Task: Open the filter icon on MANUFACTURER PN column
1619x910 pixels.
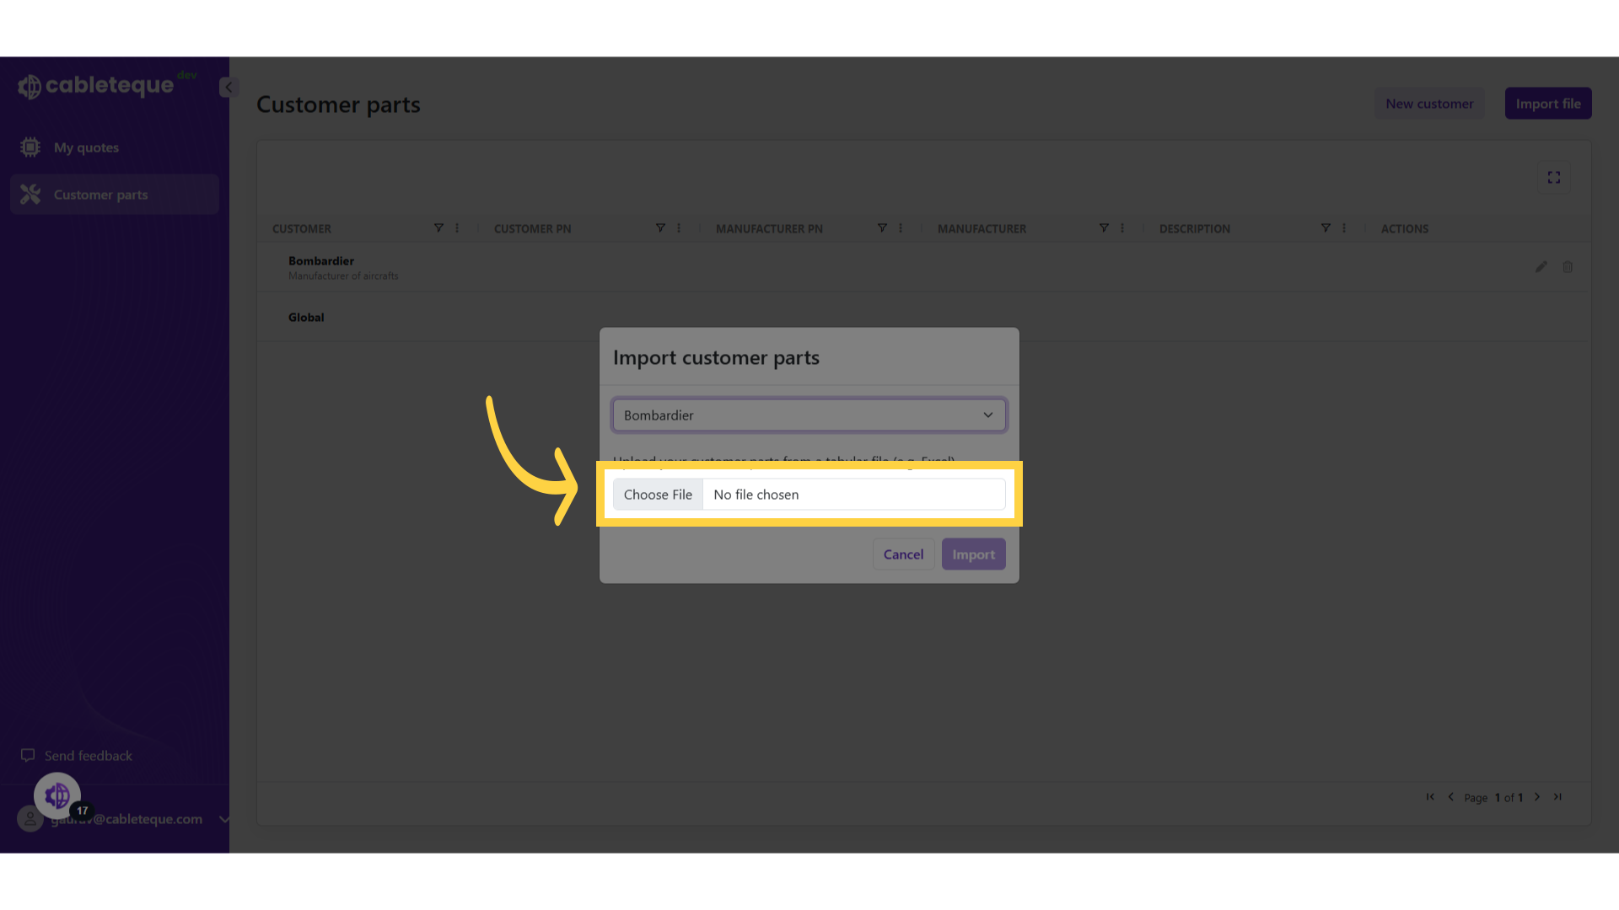Action: (881, 227)
